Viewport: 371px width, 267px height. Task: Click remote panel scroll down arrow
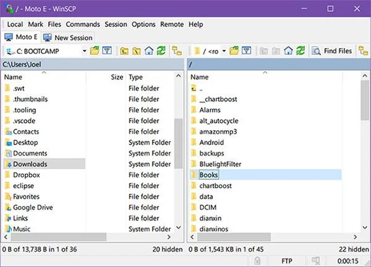[365, 228]
